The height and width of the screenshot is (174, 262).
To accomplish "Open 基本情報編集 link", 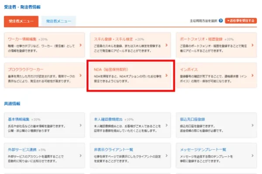I will 18,119.
